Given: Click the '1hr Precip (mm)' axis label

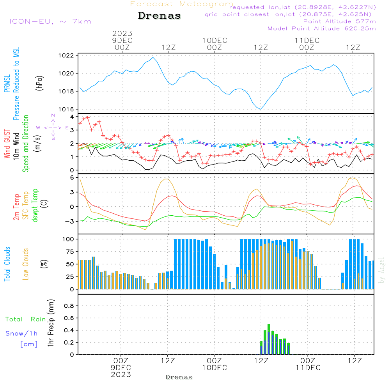Looking at the screenshot, I should [50, 323].
